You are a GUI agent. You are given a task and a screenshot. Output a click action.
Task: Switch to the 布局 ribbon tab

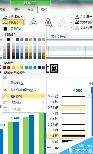tap(30, 10)
